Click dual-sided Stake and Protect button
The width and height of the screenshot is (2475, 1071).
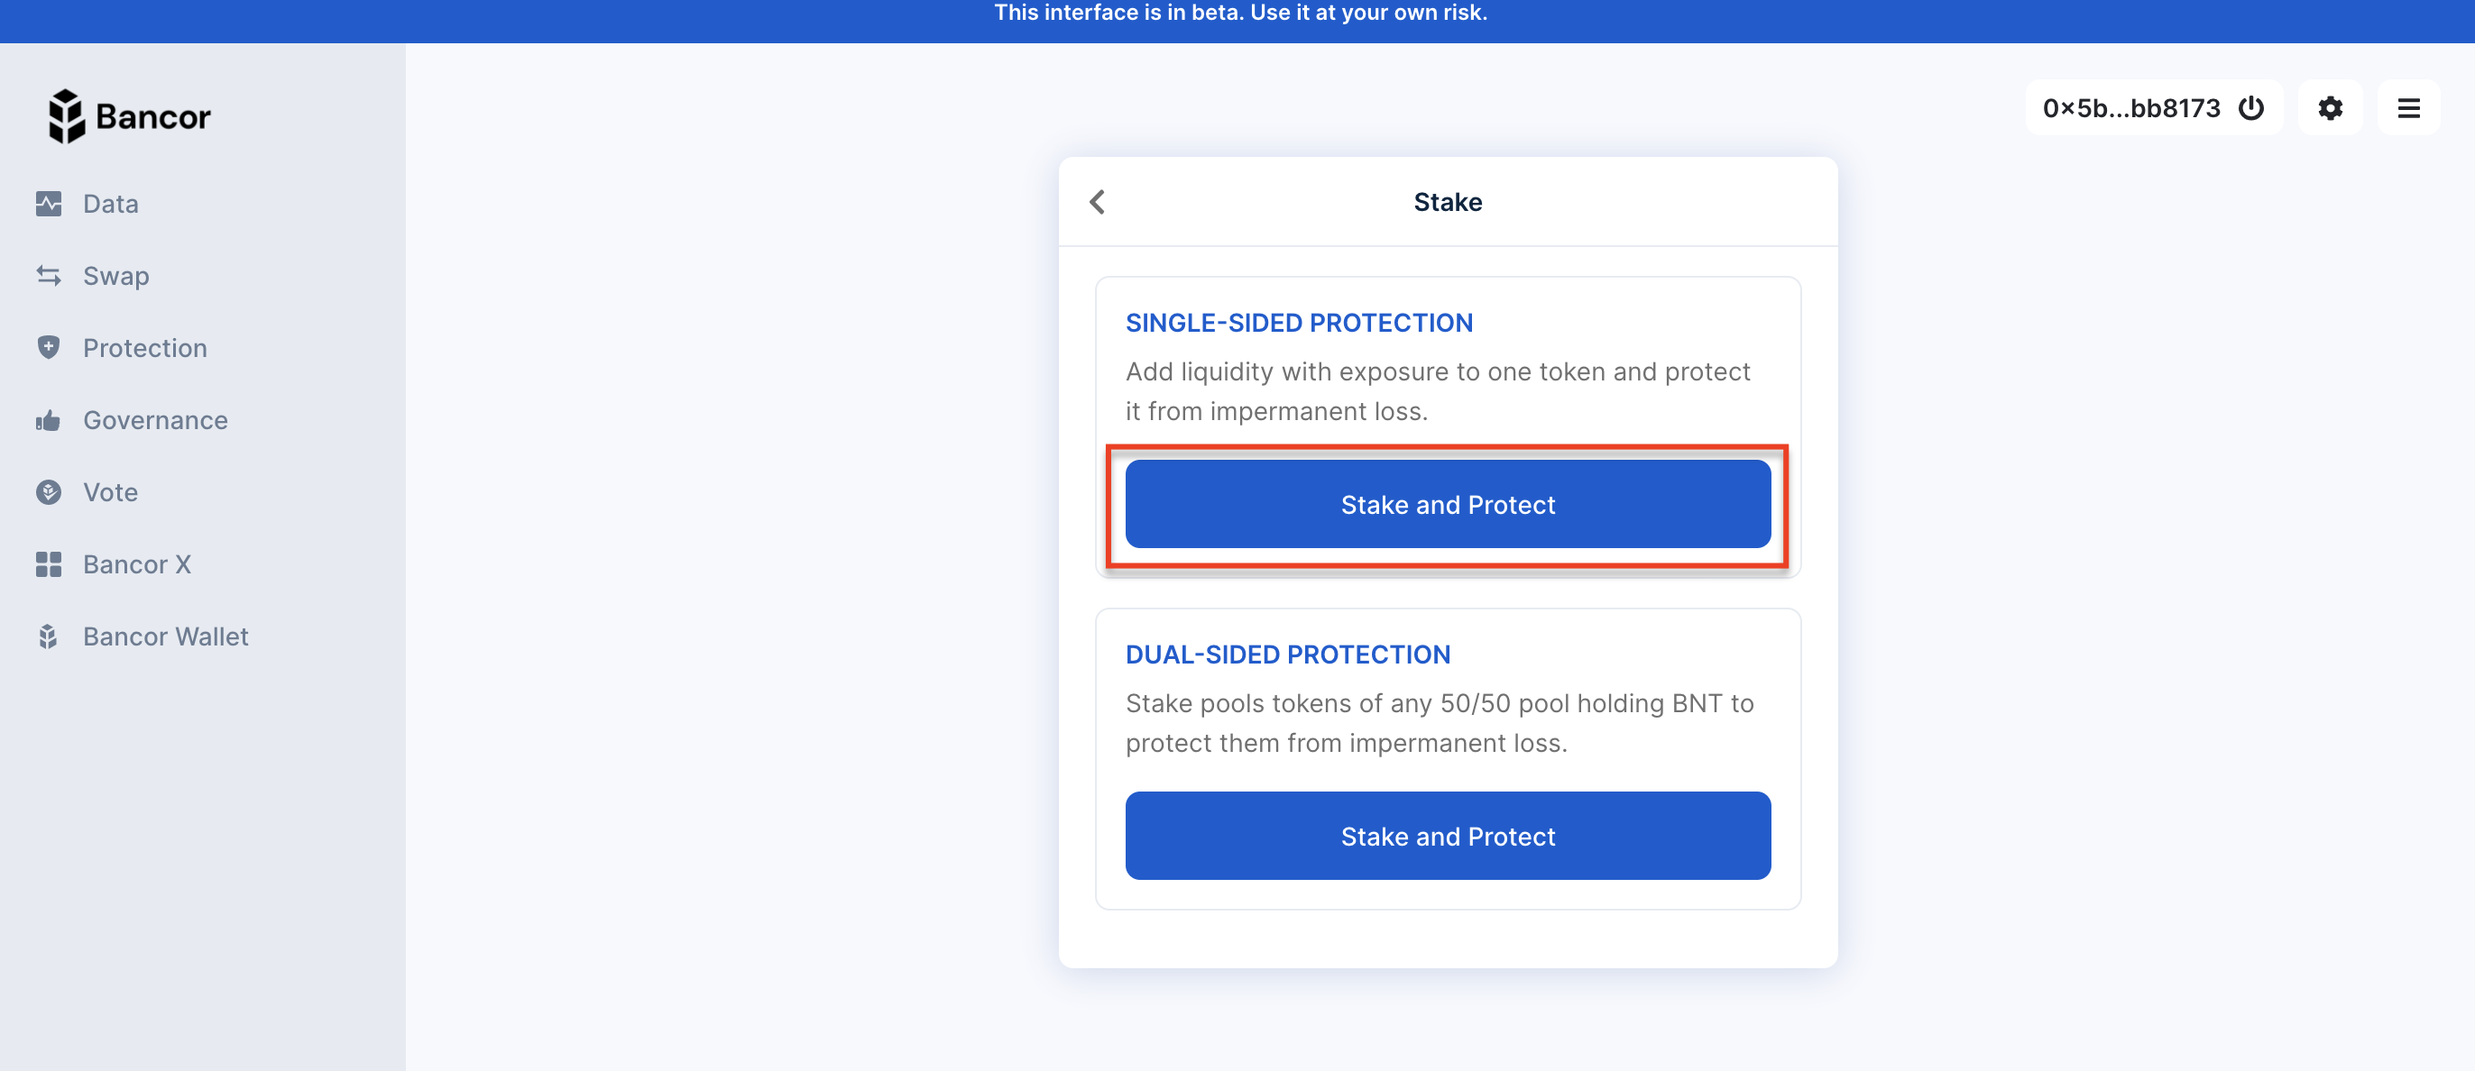coord(1447,836)
